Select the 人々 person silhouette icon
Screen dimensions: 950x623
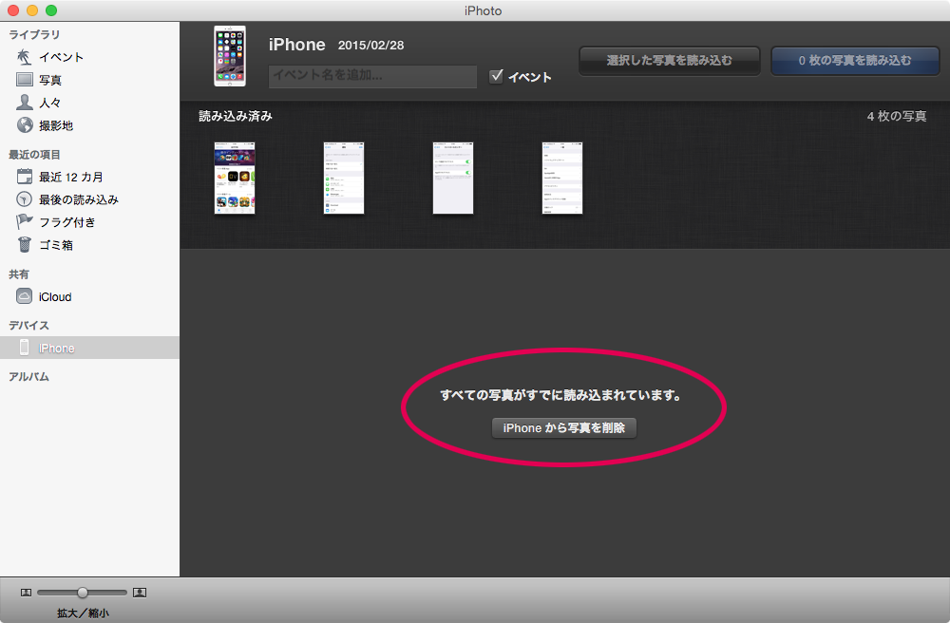pyautogui.click(x=25, y=102)
